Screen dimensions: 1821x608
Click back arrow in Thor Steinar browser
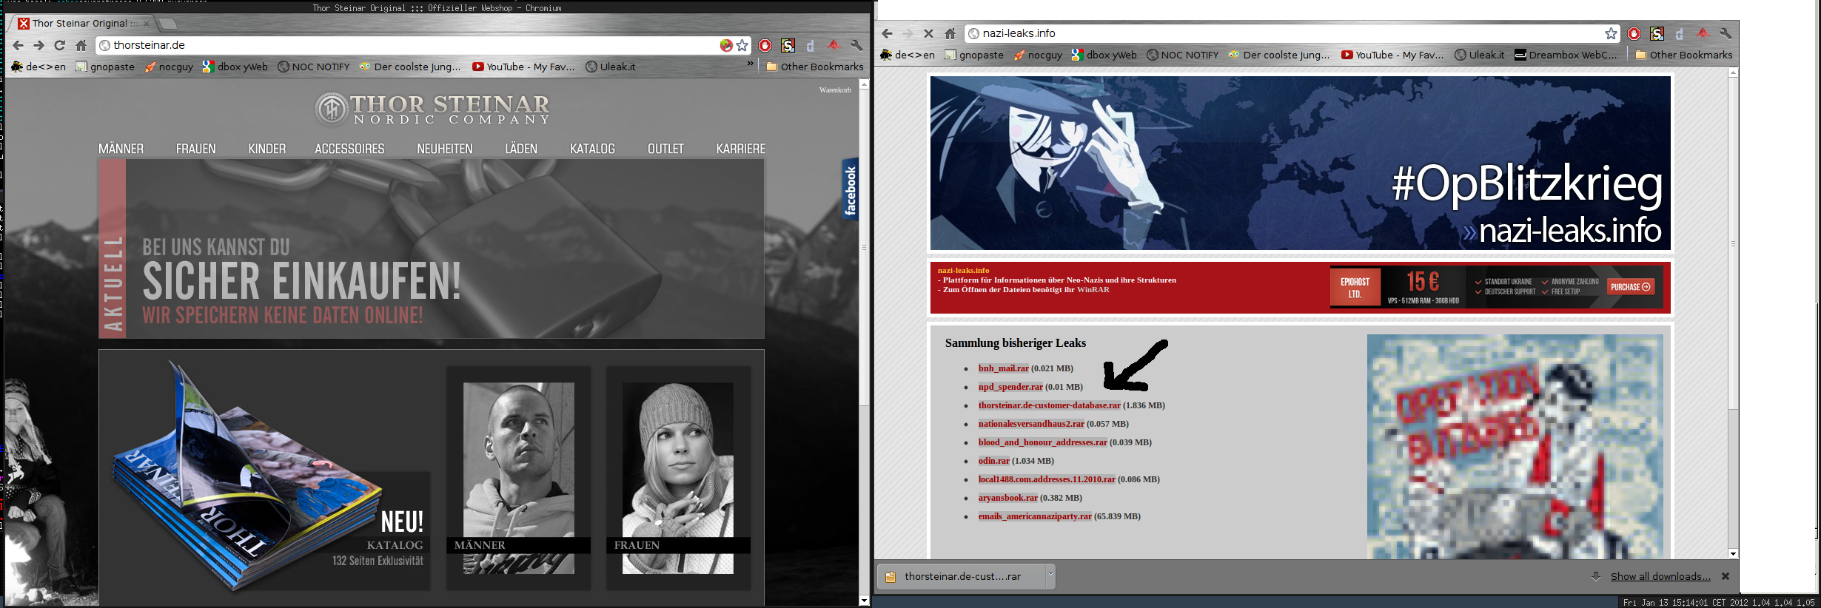[19, 45]
